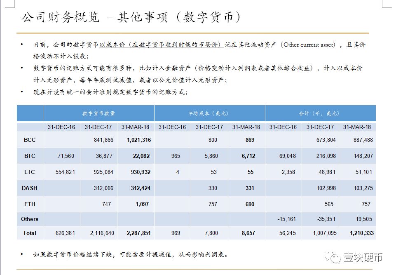Select the value 51,101 in LTC row

coord(364,172)
